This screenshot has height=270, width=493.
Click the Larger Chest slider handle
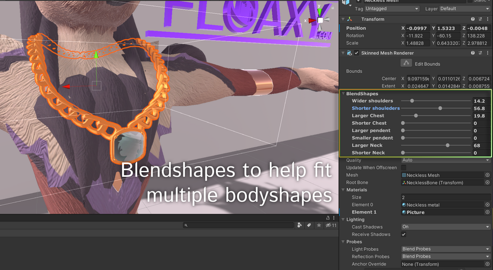[x=415, y=115]
